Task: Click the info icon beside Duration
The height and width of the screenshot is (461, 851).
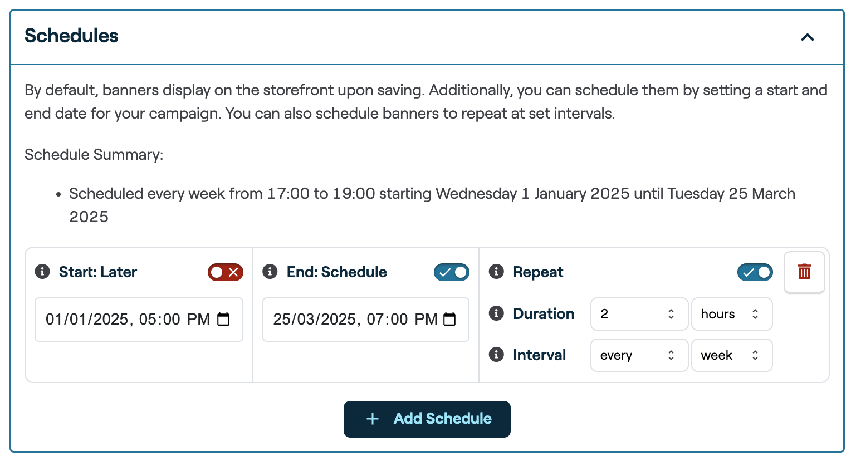Action: (x=496, y=313)
